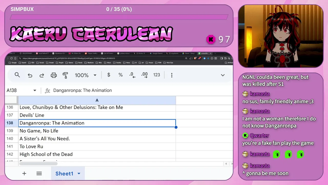Image resolution: width=328 pixels, height=185 pixels.
Task: Select cell Love, Chunibyo & Other Delusions: Take on Me
Action: pos(97,107)
